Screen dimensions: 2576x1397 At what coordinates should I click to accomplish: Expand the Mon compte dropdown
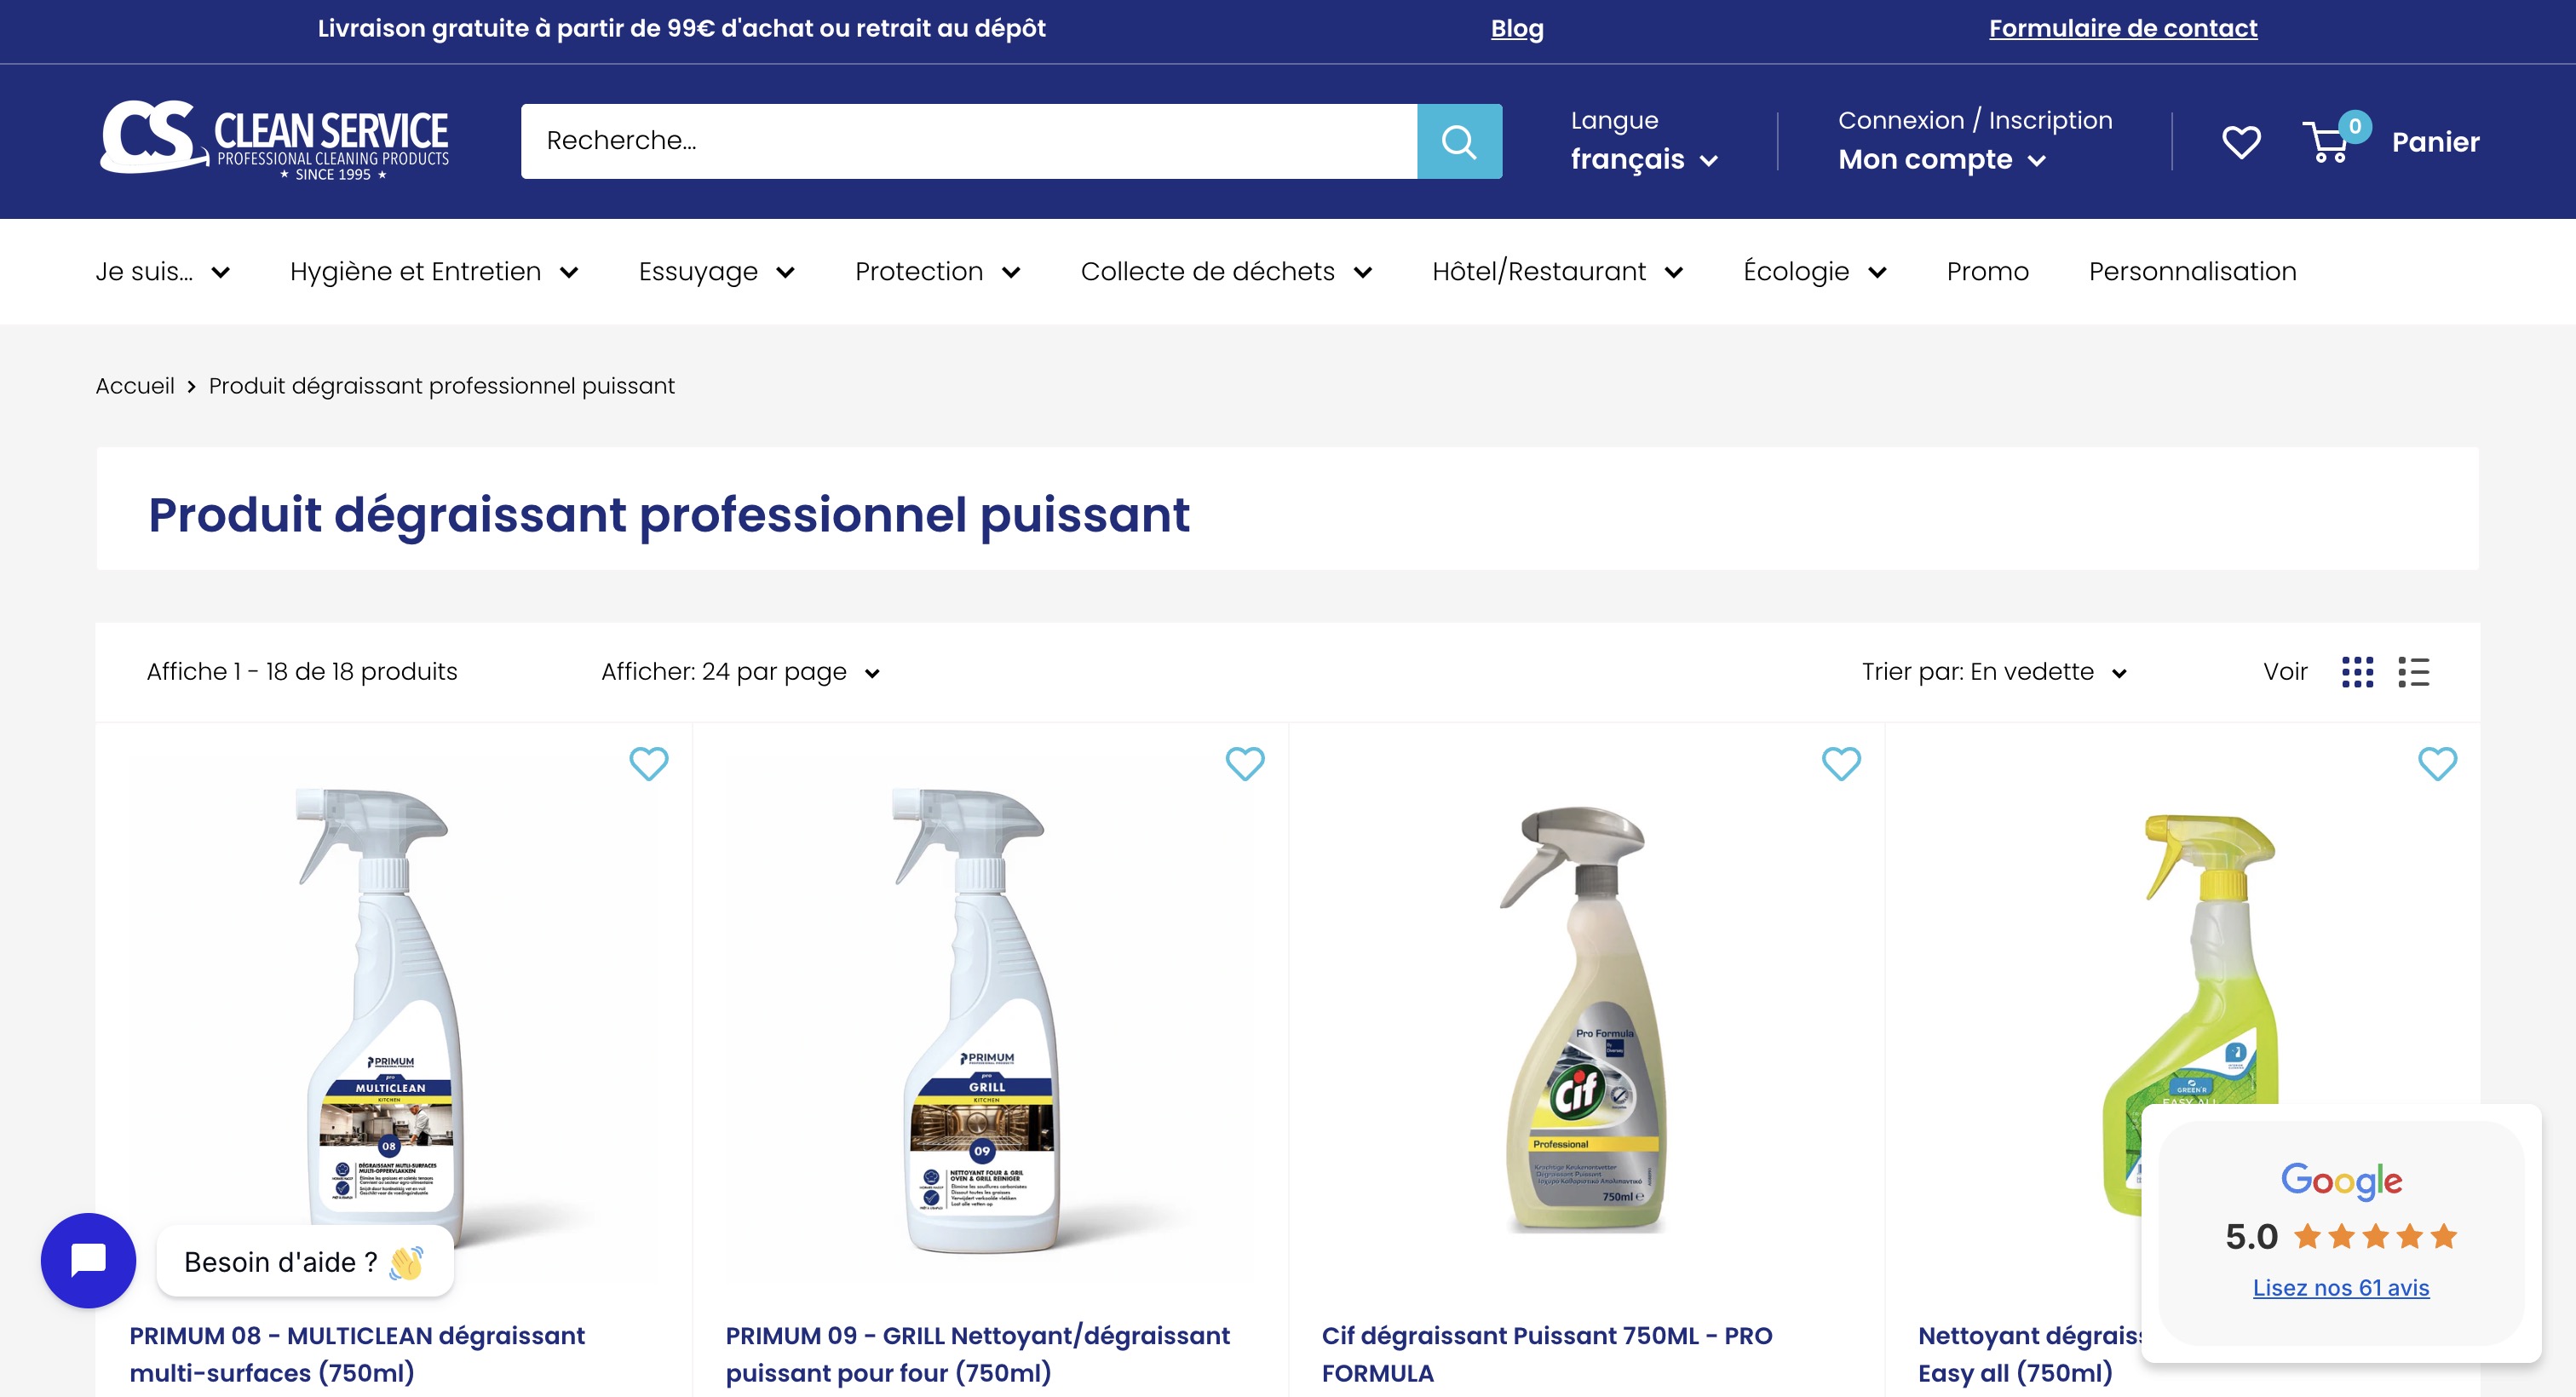tap(1941, 158)
